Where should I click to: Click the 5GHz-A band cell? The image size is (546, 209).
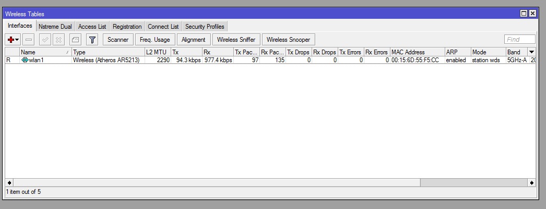(x=517, y=60)
